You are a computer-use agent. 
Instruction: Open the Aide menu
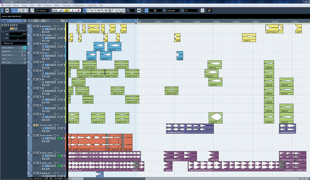pyautogui.click(x=101, y=5)
